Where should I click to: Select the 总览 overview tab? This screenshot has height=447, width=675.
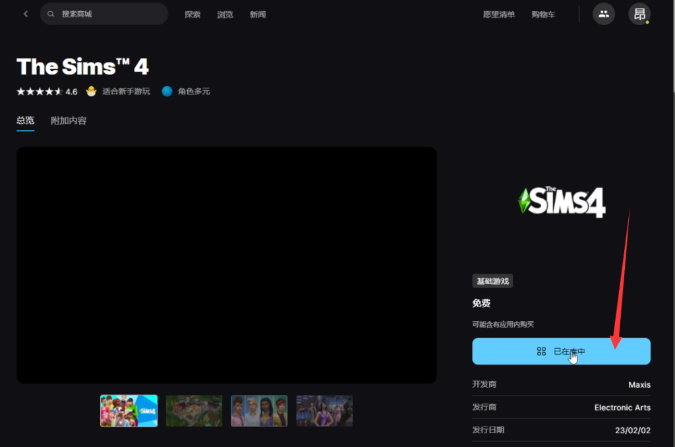click(25, 121)
